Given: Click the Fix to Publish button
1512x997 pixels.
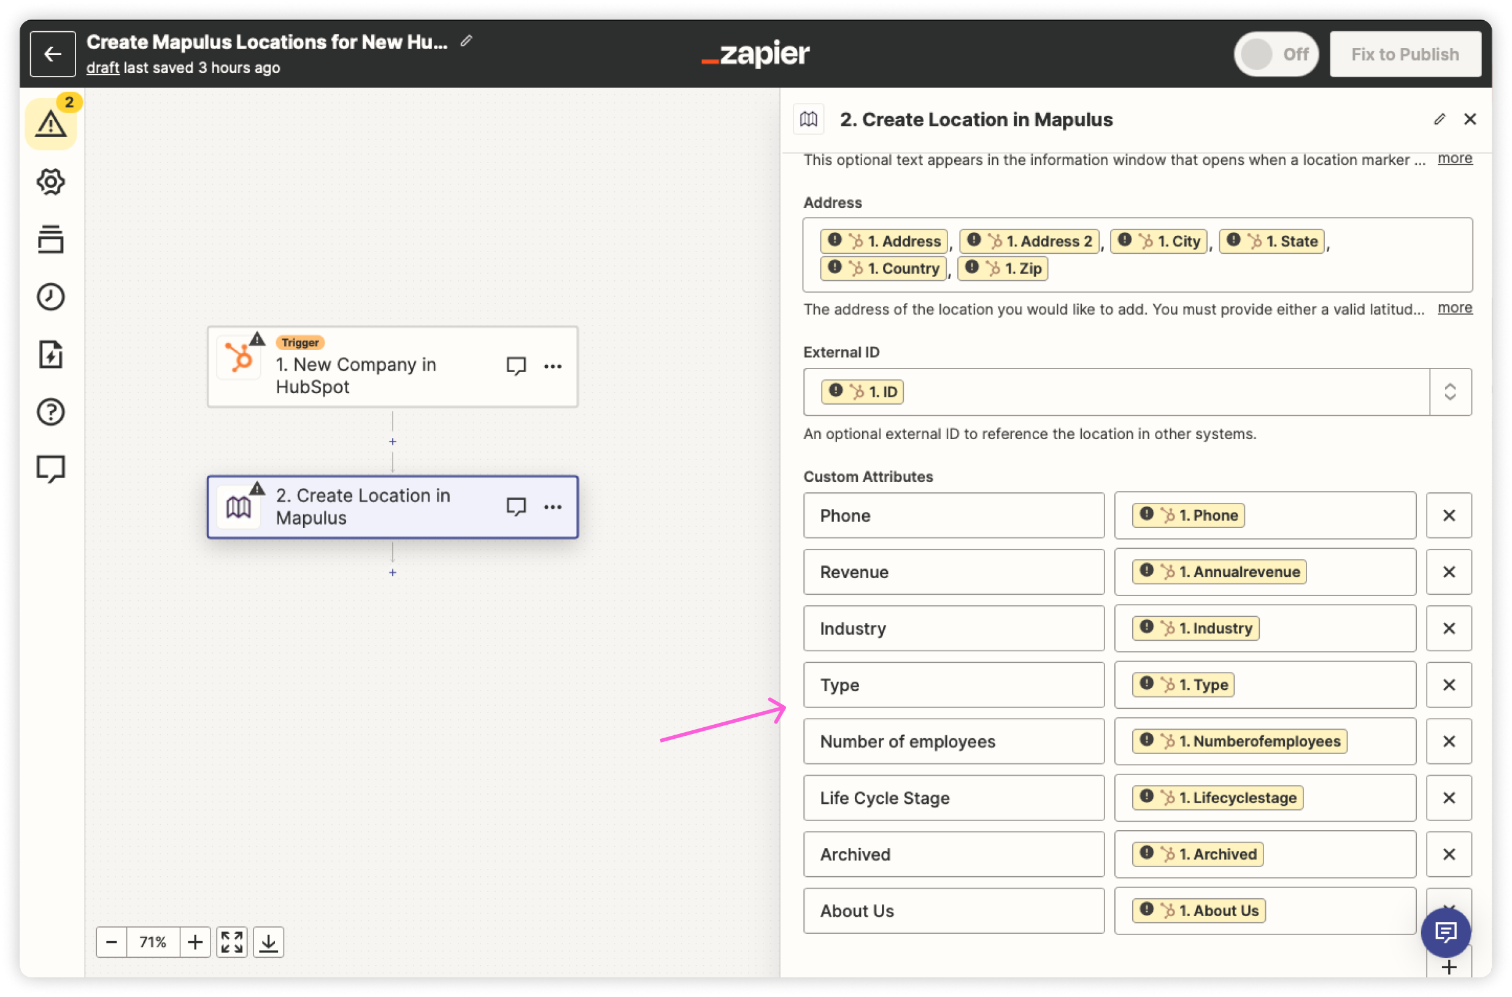Looking at the screenshot, I should pos(1405,54).
